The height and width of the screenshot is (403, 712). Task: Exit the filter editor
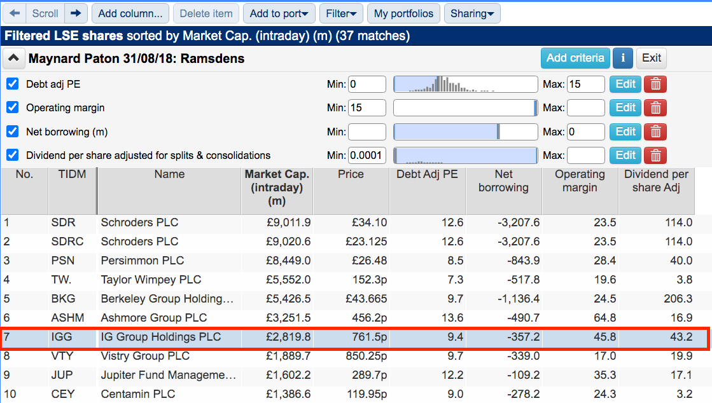click(652, 58)
